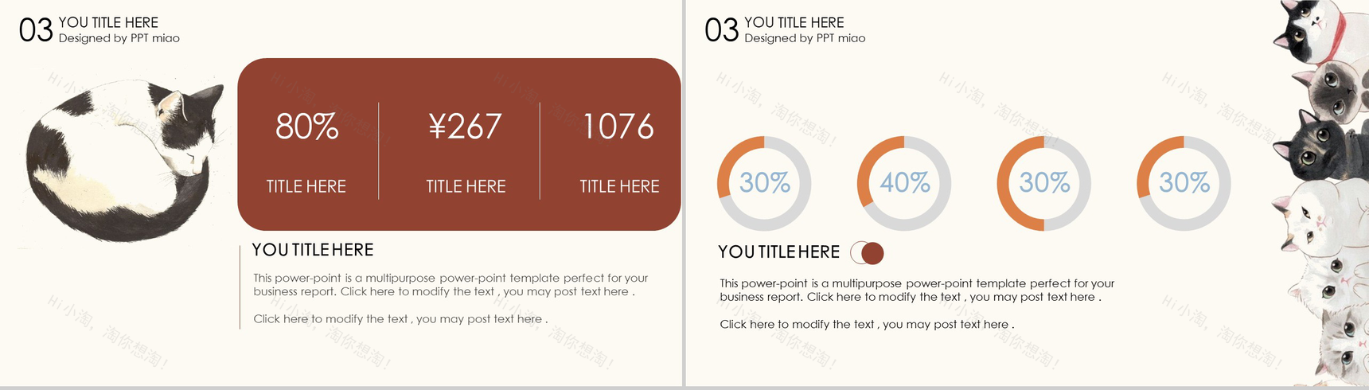Select the left slide's Designed by PPT miao subtitle
Screen dimensions: 1369x390
(x=119, y=38)
